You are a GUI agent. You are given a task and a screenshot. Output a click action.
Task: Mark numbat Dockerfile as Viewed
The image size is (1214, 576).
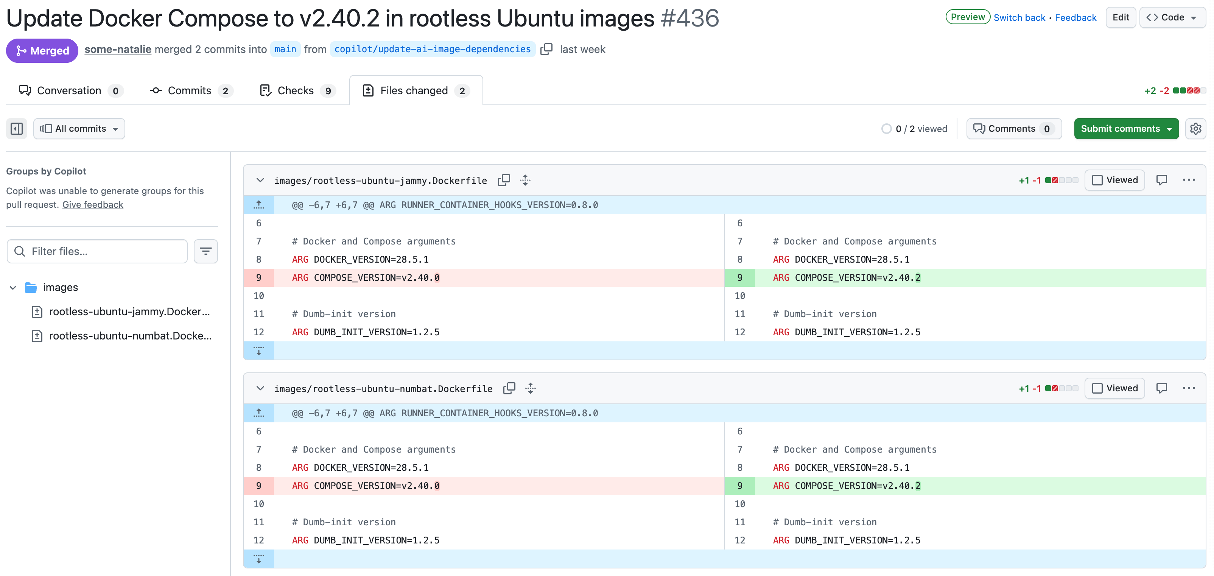(x=1114, y=388)
